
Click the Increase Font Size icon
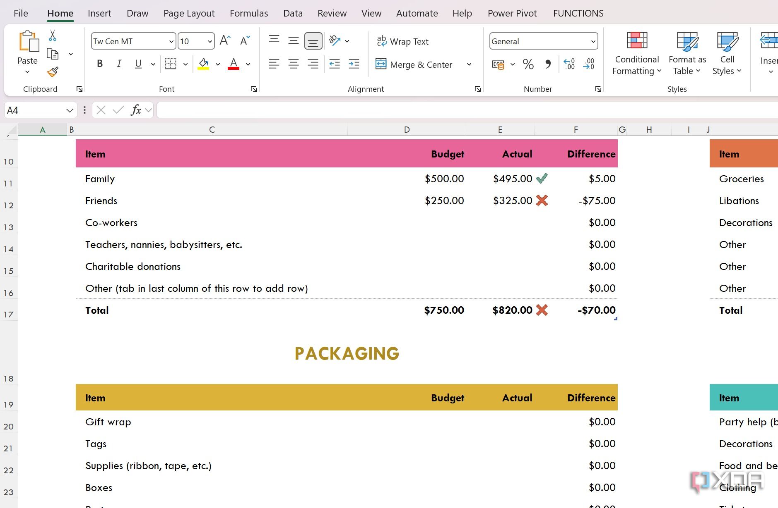point(225,41)
